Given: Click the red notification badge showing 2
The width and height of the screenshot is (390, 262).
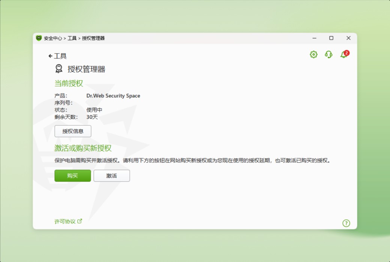Looking at the screenshot, I should (346, 53).
